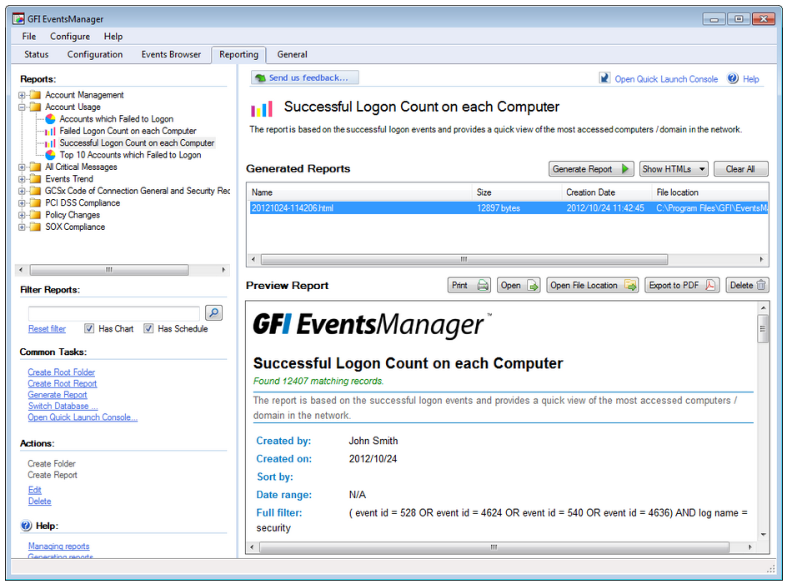
Task: Open the Show HTMLs dropdown
Action: (674, 169)
